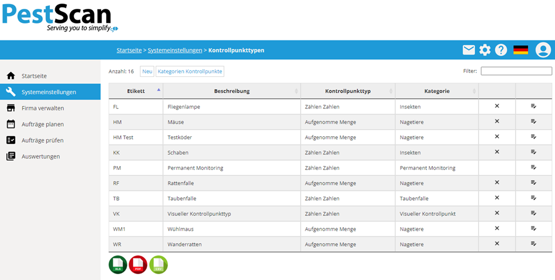Image resolution: width=555 pixels, height=280 pixels.
Task: Select the Fliegenlampe description cell
Action: click(232, 107)
